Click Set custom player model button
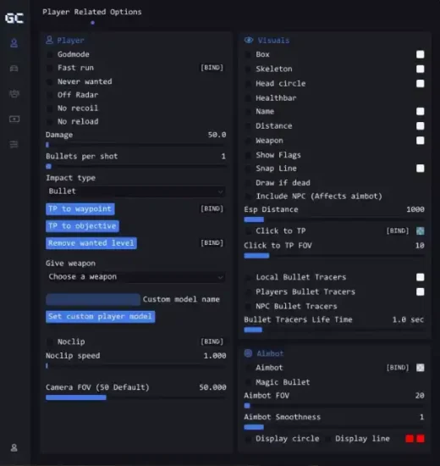This screenshot has height=466, width=440. [101, 317]
